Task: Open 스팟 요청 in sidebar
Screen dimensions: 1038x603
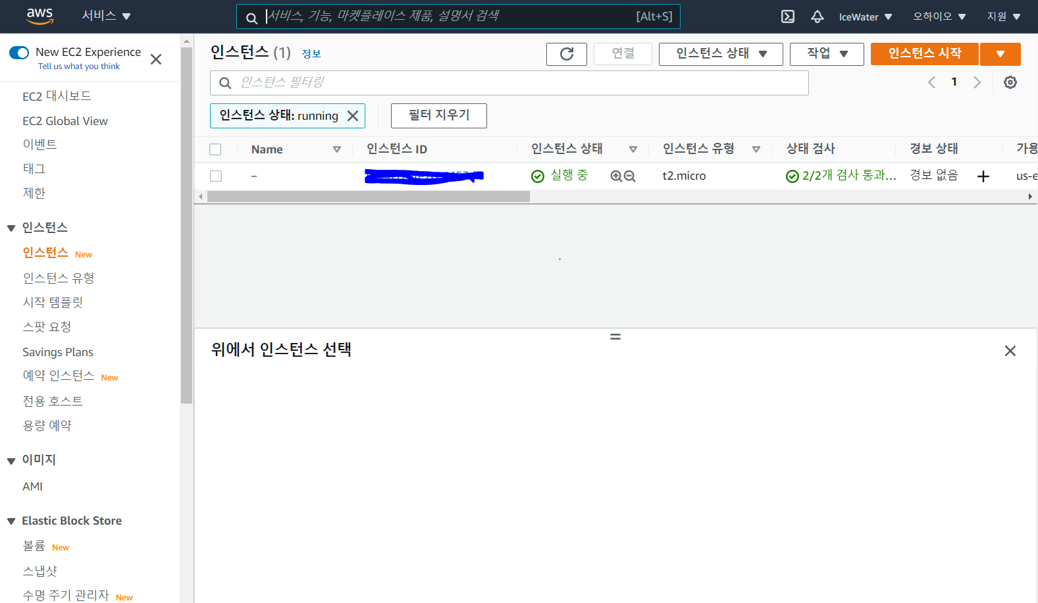Action: point(47,327)
